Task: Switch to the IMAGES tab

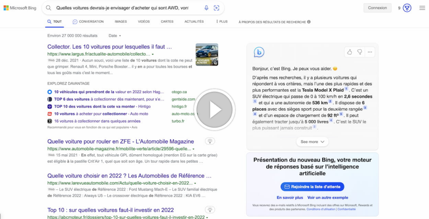Action: (x=121, y=22)
